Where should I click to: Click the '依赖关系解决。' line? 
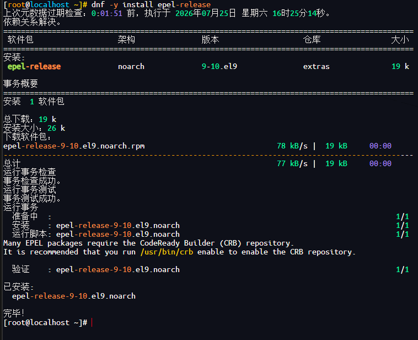[33, 22]
